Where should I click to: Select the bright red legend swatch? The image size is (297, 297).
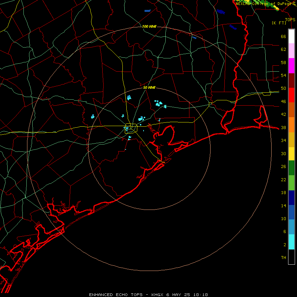point(291,95)
